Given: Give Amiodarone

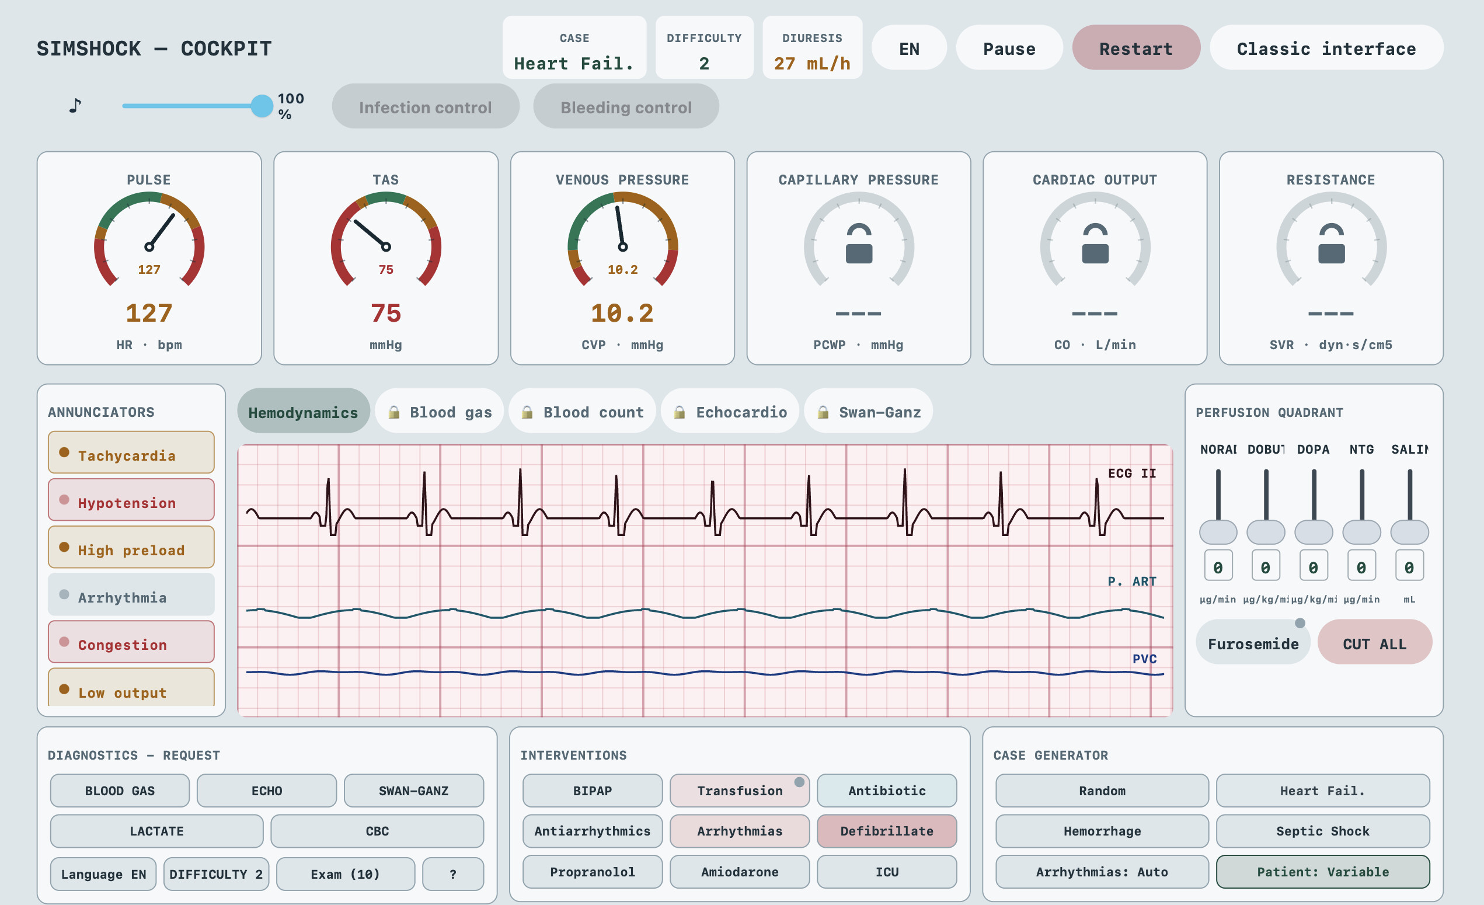Looking at the screenshot, I should click(x=740, y=872).
